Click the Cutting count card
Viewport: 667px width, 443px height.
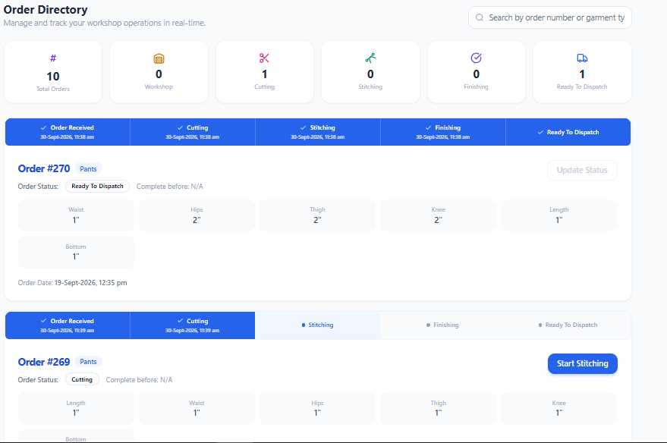(x=265, y=72)
